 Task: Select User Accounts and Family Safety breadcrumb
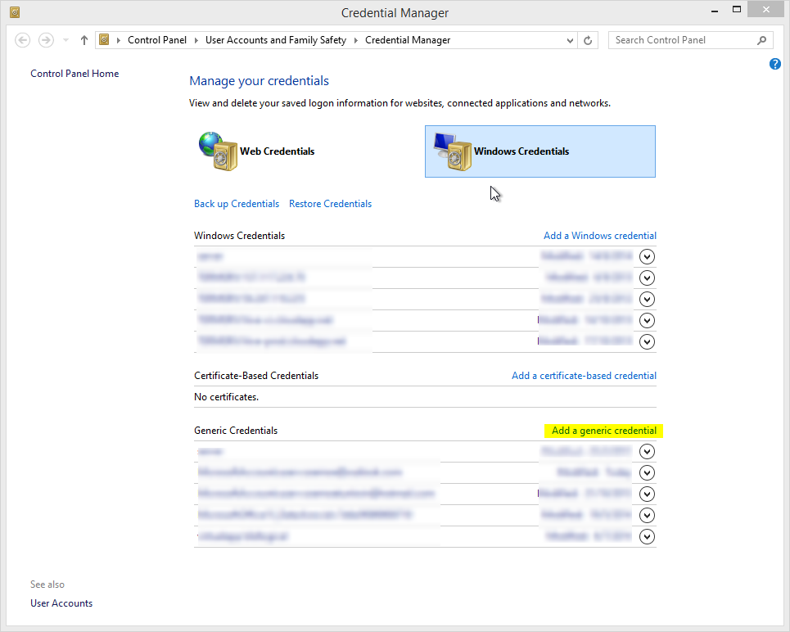276,40
